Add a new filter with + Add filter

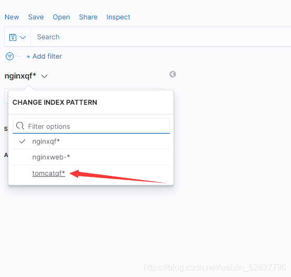(x=44, y=57)
